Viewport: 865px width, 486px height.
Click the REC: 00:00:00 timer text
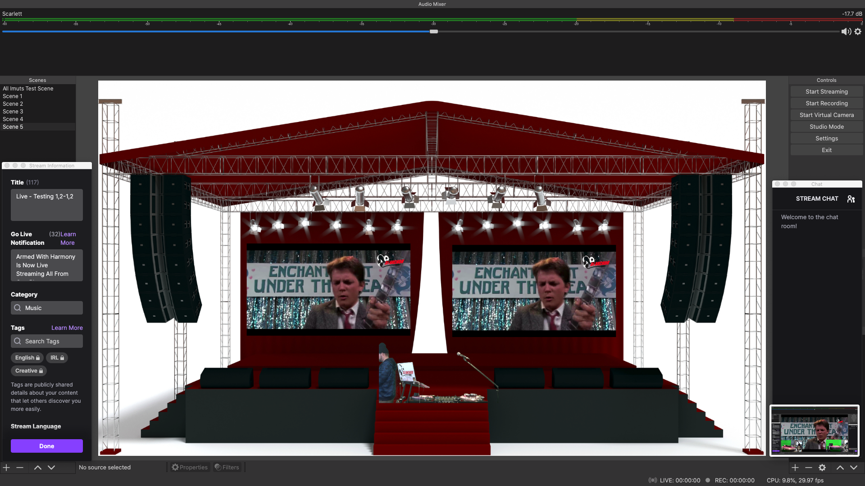(x=735, y=480)
